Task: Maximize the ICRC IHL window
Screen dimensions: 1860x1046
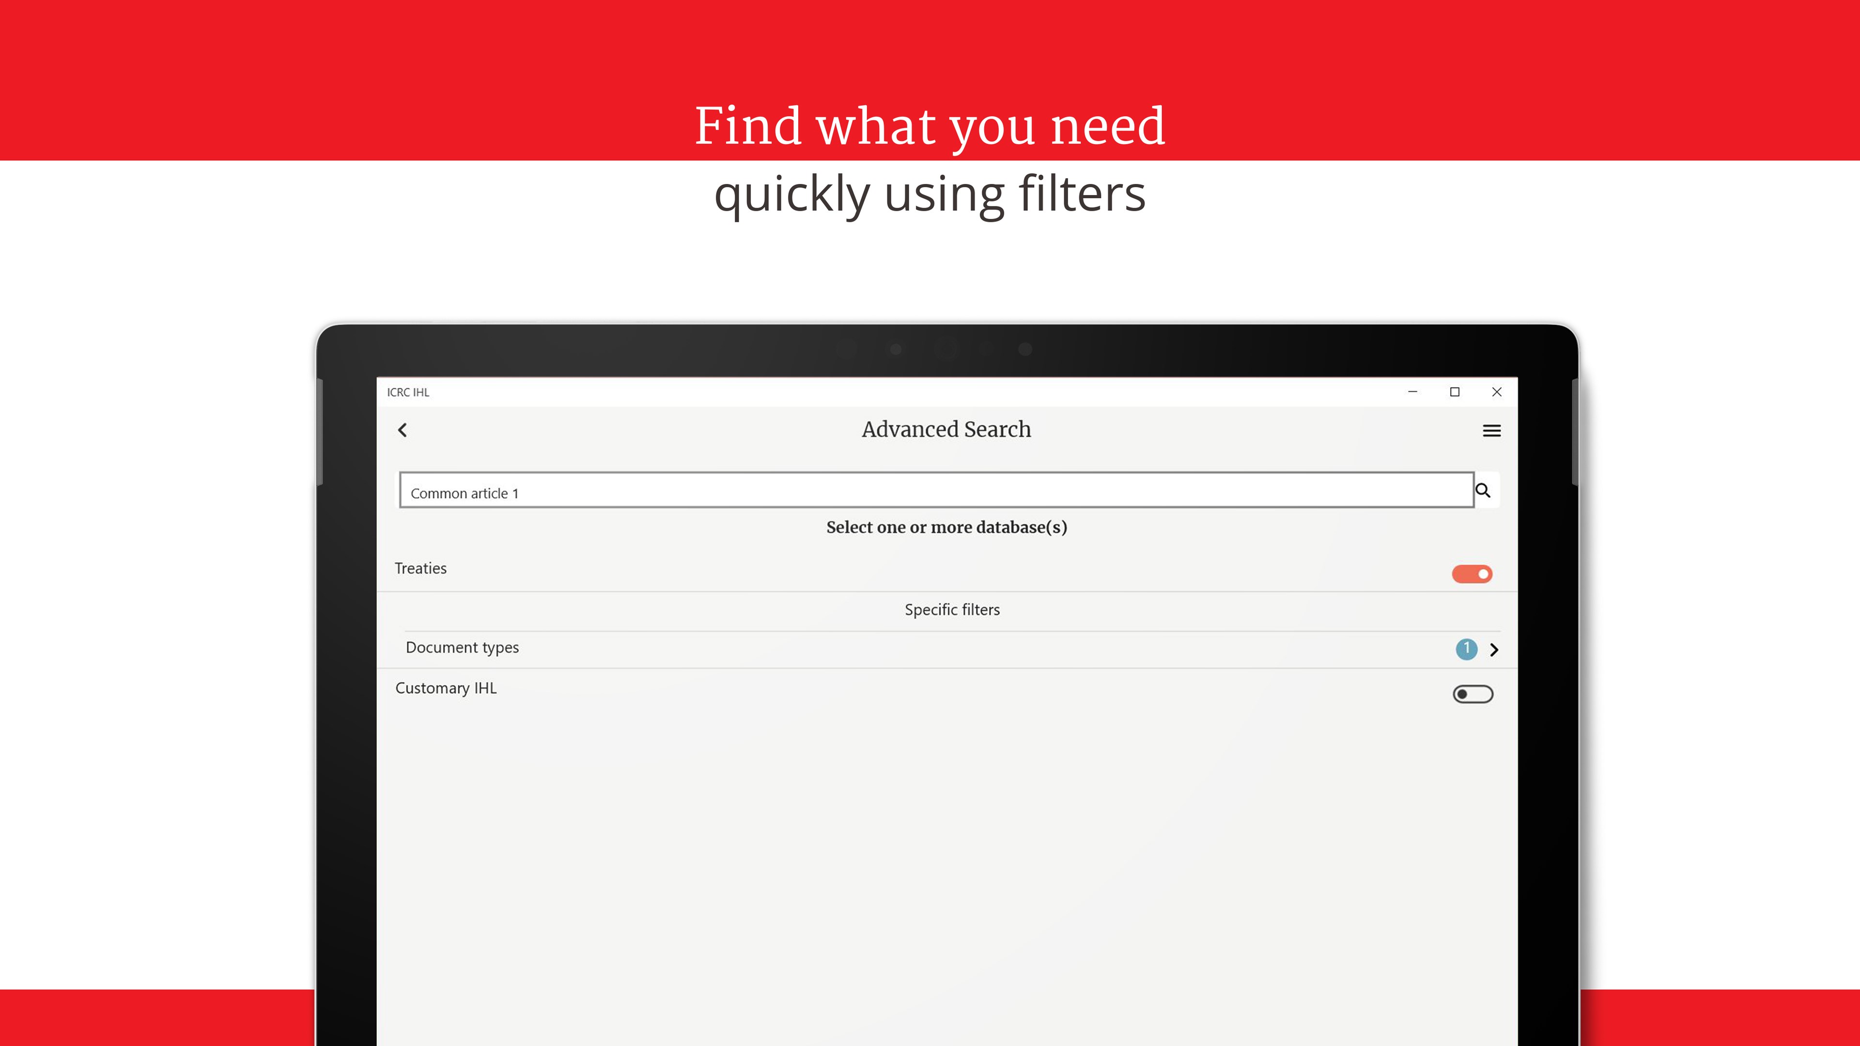Action: coord(1454,392)
